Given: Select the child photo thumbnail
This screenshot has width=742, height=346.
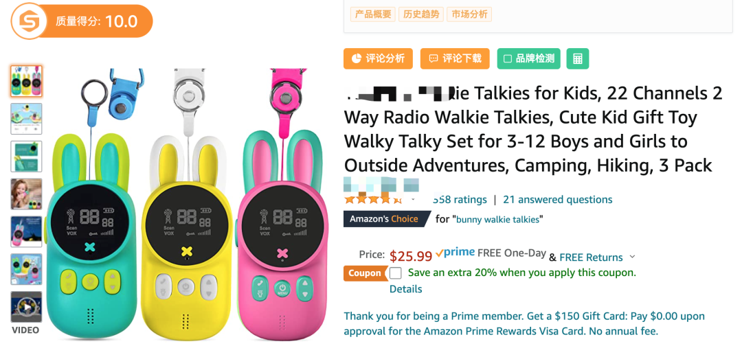Looking at the screenshot, I should pos(27,194).
